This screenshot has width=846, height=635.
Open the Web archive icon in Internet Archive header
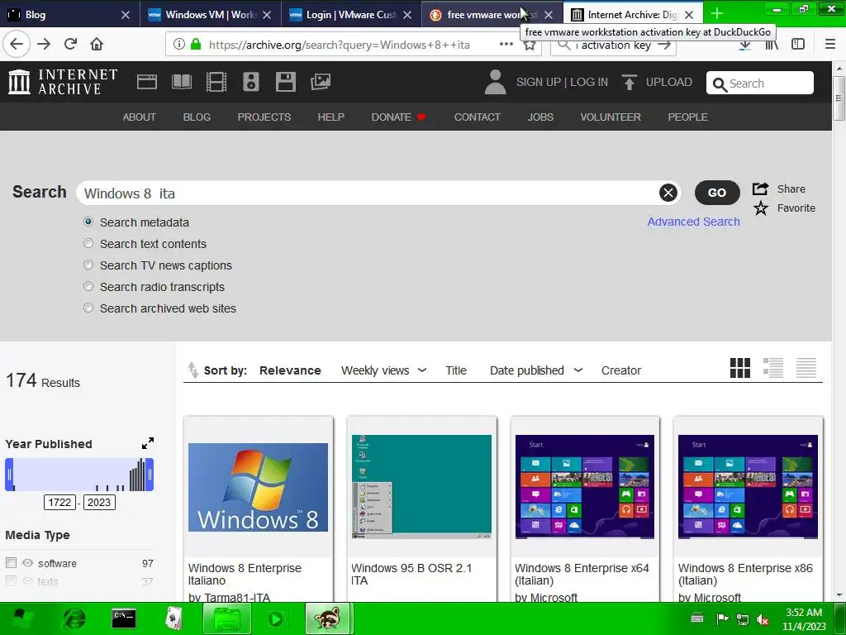(147, 82)
